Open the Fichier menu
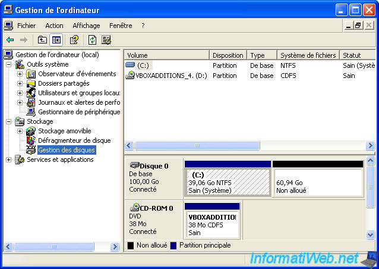 (26, 26)
